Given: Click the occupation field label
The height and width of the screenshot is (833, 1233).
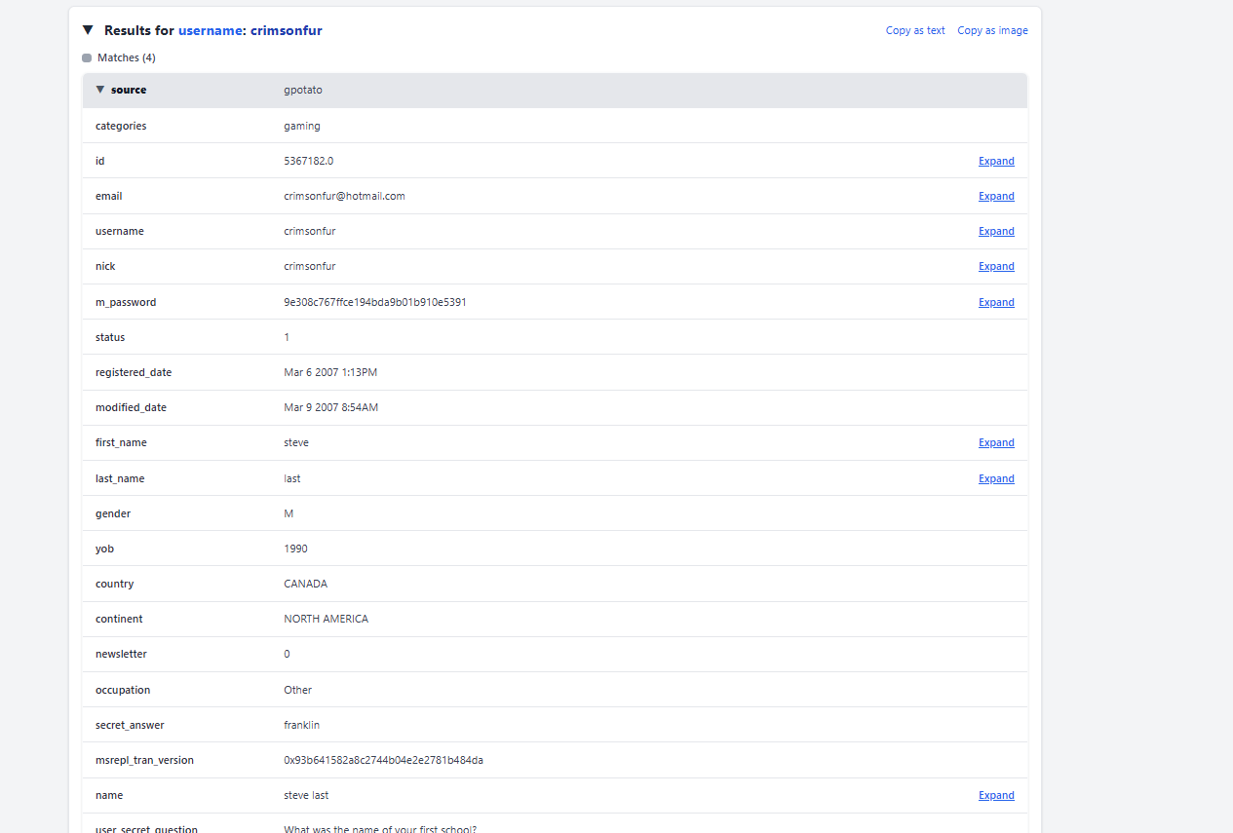Looking at the screenshot, I should point(123,690).
